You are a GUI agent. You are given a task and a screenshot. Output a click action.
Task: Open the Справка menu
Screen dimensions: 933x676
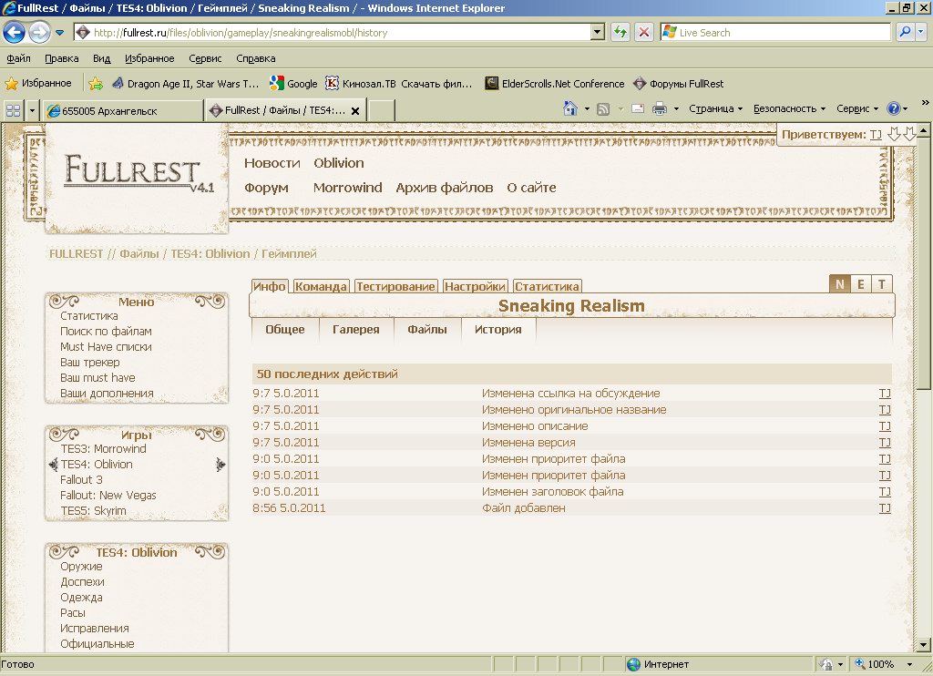point(256,58)
